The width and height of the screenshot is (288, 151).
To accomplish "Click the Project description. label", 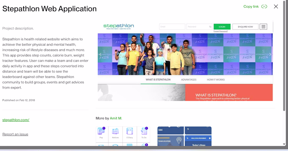I will click(x=18, y=28).
